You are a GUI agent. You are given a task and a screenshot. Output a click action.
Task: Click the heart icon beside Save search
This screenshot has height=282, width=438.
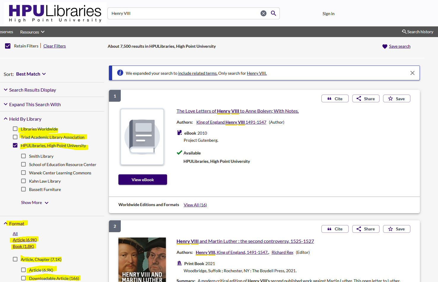tap(385, 47)
